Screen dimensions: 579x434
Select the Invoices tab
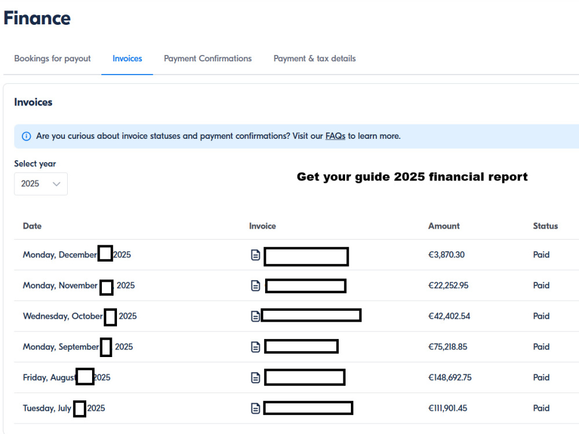(127, 58)
